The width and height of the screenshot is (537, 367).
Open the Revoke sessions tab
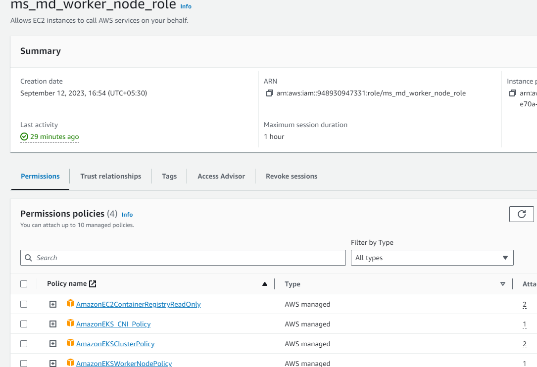point(292,176)
